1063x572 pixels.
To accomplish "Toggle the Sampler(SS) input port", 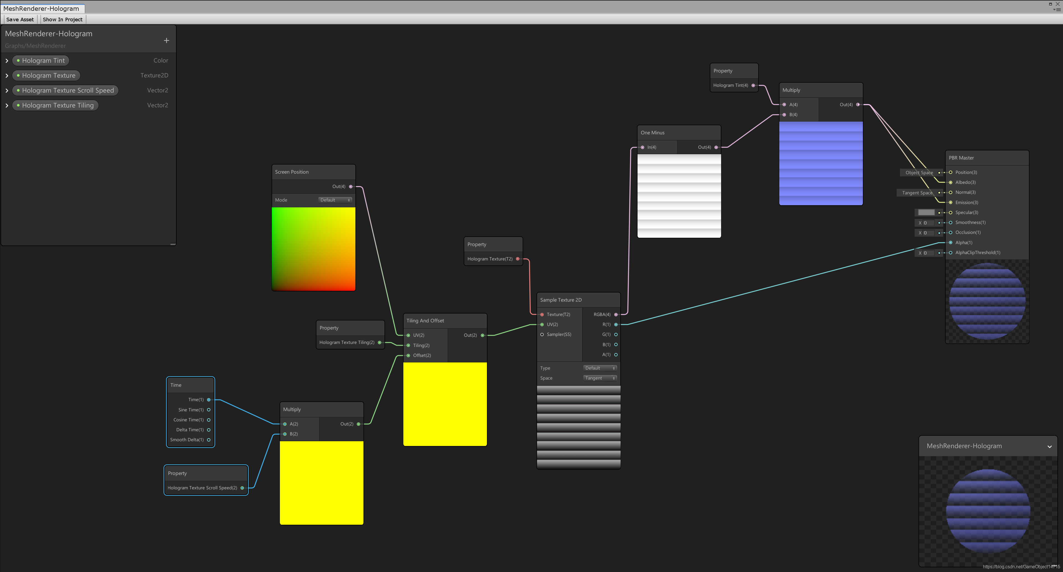I will pos(542,334).
